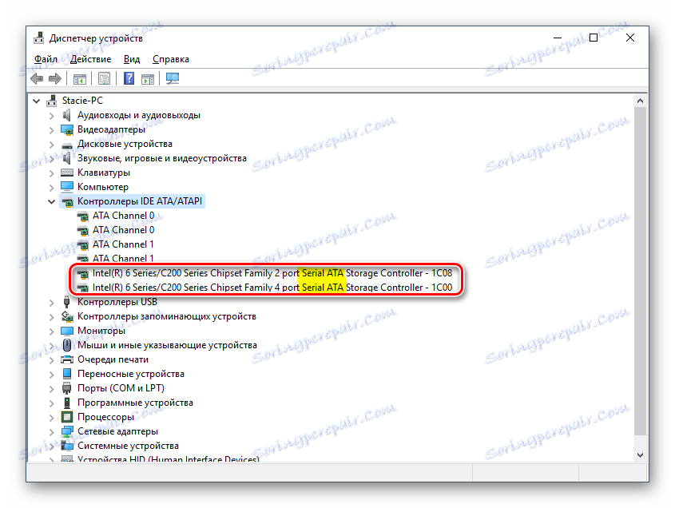This screenshot has height=508, width=675.
Task: Click the Контроллеры запоминающих устройств icon
Action: point(67,316)
